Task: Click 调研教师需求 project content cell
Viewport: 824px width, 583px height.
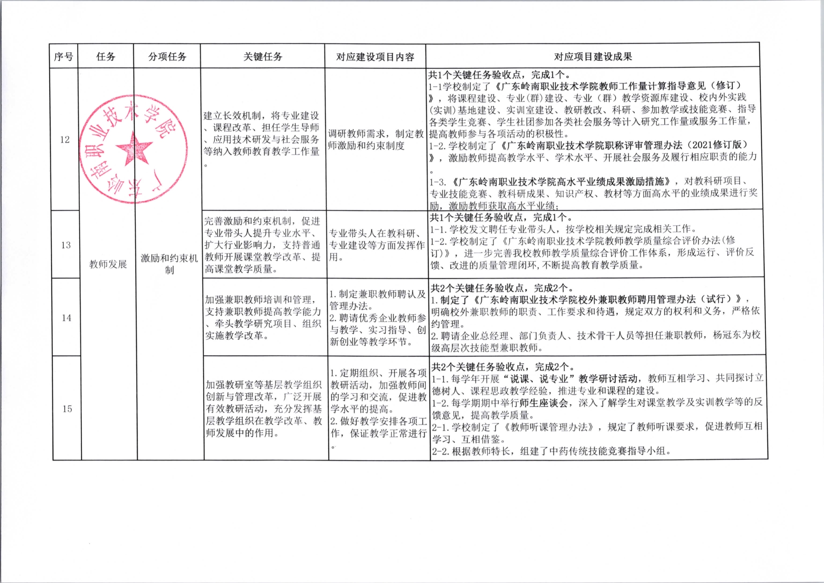Action: [x=375, y=139]
